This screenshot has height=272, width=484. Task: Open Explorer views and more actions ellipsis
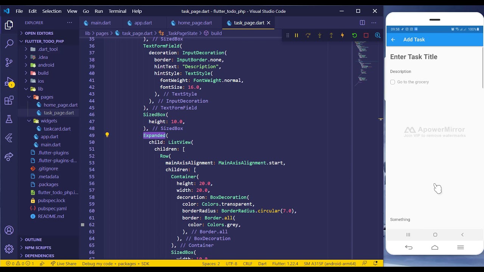pos(70,23)
